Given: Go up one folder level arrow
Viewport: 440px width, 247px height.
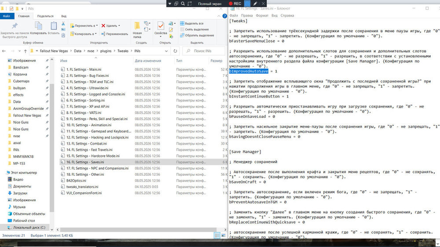Looking at the screenshot, I should coord(25,51).
